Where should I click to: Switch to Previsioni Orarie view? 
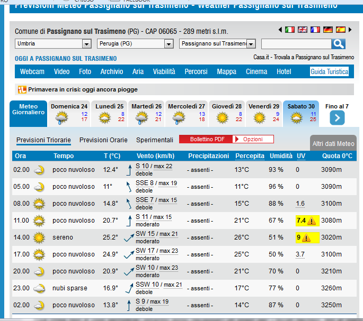[103, 140]
